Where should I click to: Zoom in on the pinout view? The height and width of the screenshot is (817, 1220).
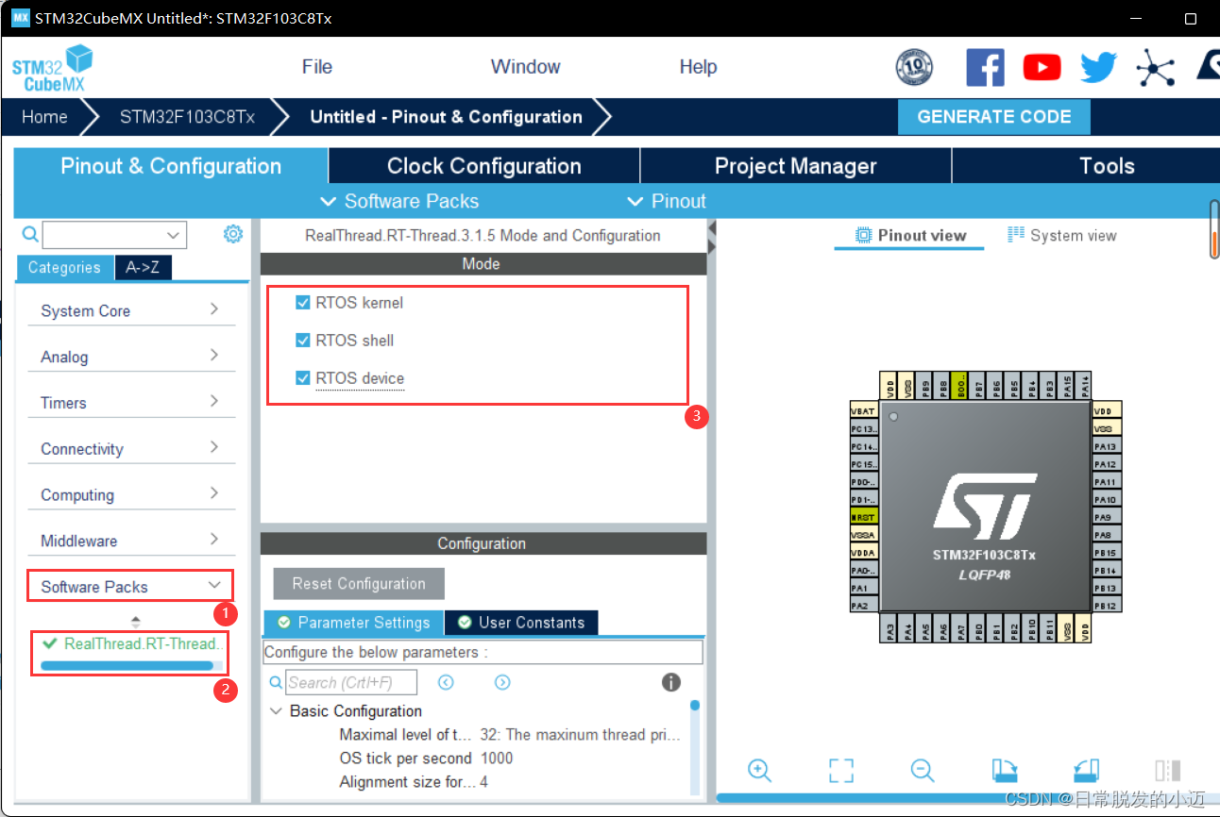coord(760,770)
